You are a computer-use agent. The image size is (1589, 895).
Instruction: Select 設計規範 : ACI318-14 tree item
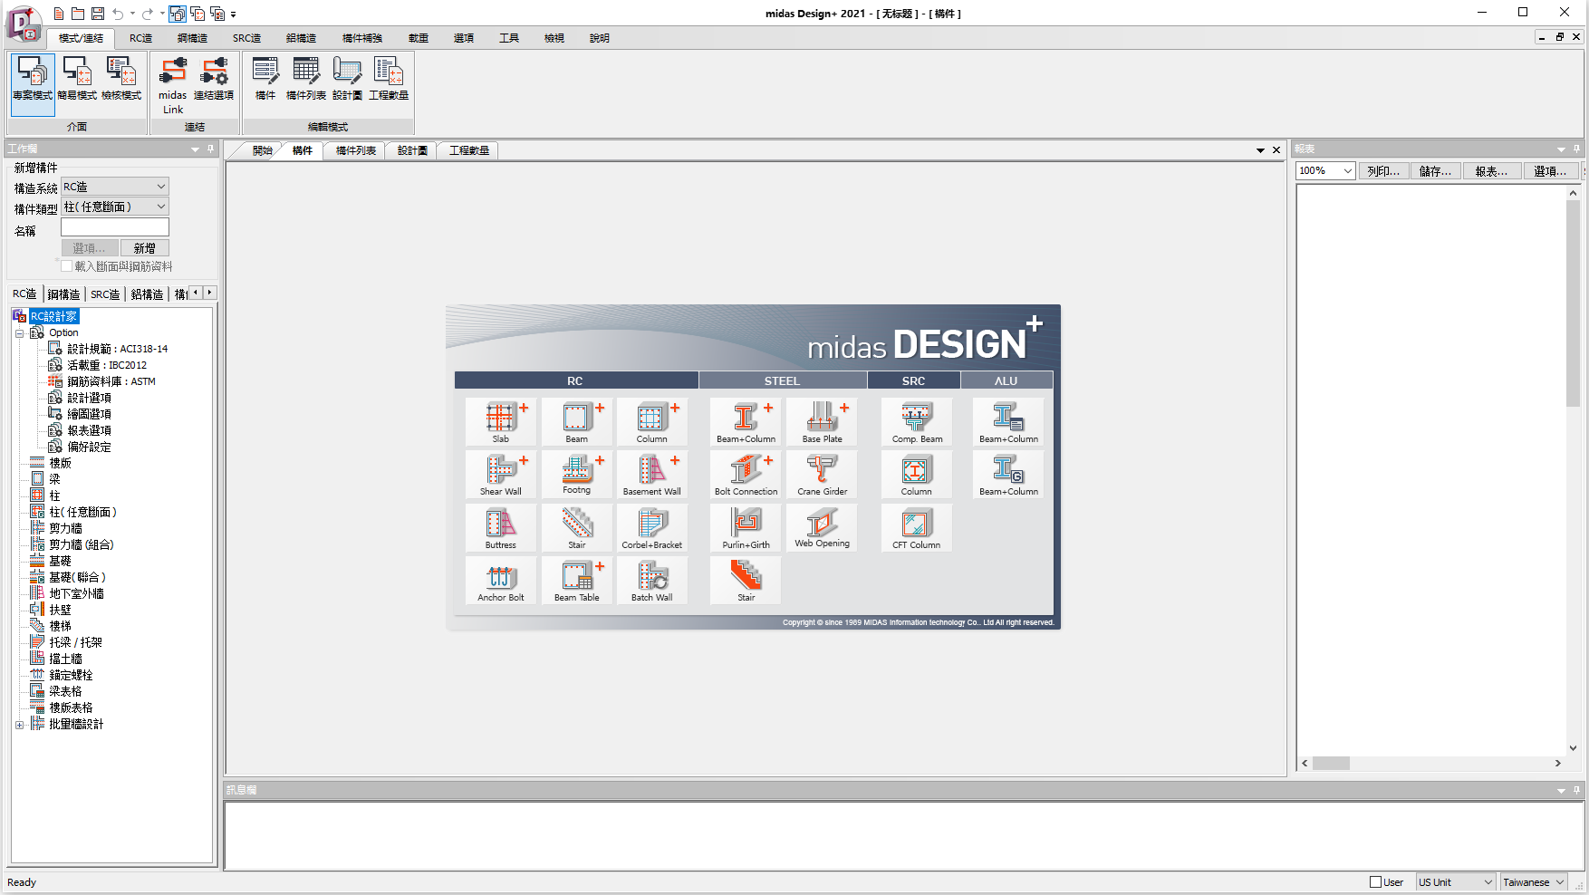[118, 349]
